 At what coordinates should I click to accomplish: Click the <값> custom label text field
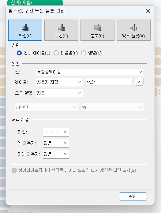click(109, 82)
